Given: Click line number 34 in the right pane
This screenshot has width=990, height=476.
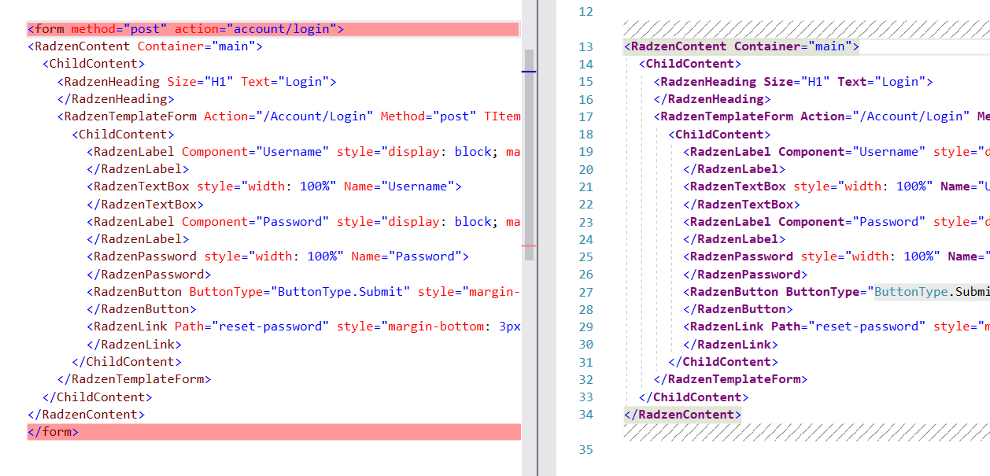Looking at the screenshot, I should [x=586, y=414].
